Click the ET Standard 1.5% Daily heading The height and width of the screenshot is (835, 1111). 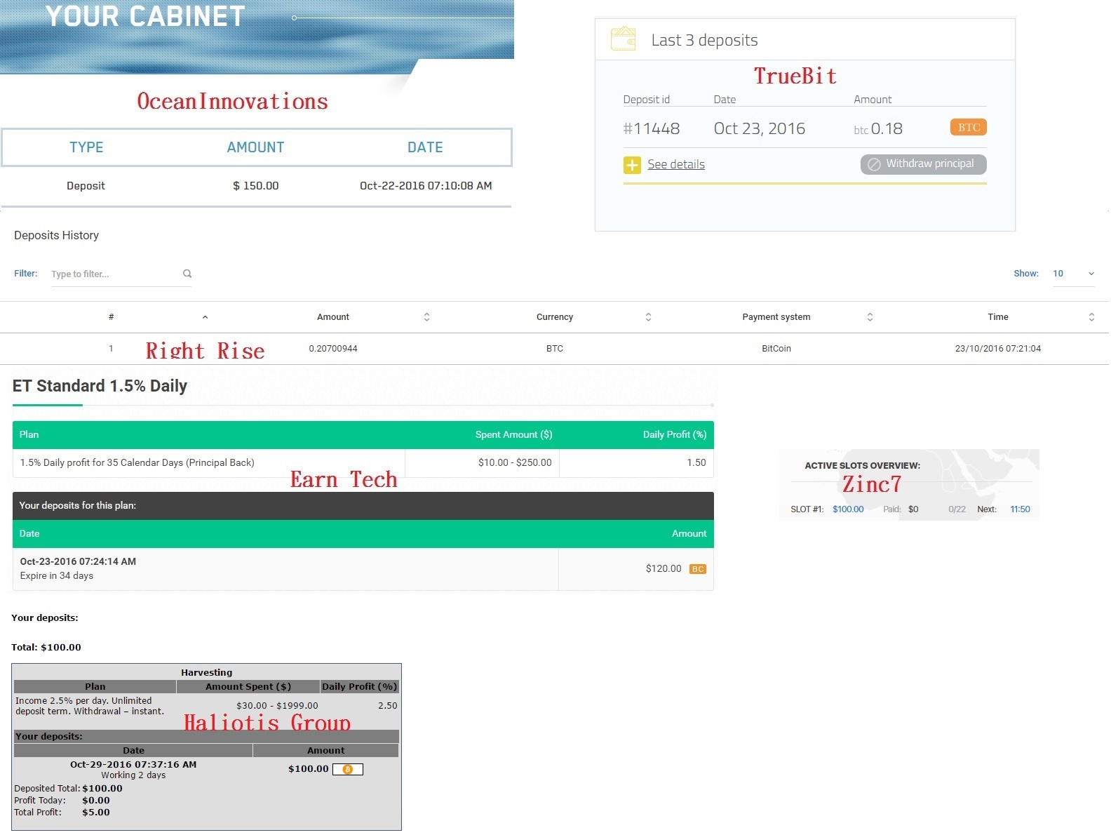[100, 386]
